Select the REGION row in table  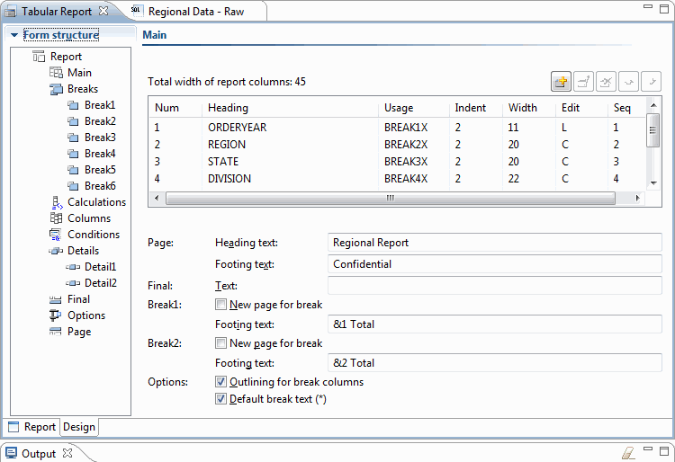(x=397, y=145)
